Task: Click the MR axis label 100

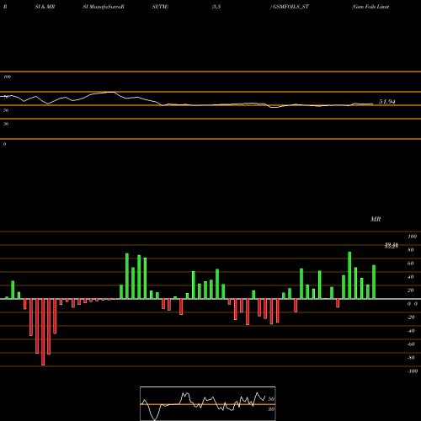Action: (413, 237)
